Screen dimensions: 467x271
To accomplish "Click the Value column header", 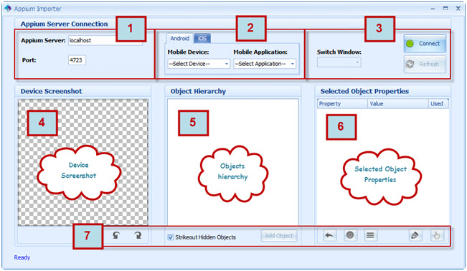I will (x=398, y=104).
